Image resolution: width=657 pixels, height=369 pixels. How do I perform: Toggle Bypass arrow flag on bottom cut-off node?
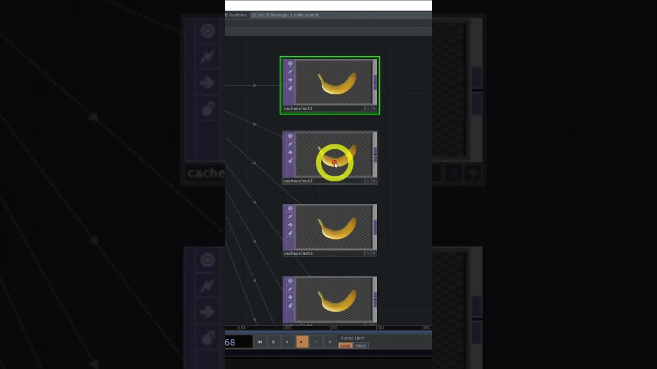[x=290, y=297]
